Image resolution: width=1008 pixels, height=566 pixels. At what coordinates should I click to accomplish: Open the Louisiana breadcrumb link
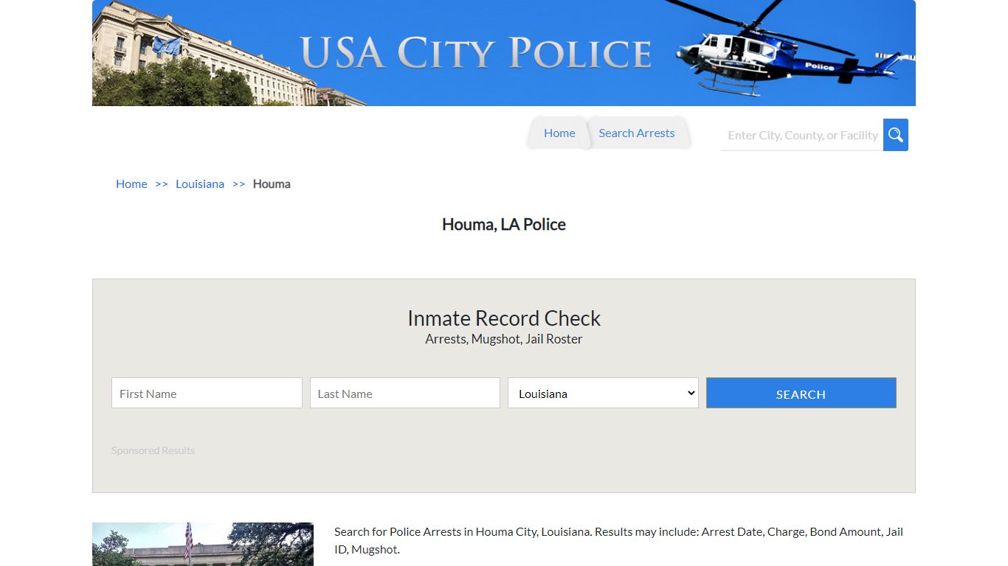[200, 184]
